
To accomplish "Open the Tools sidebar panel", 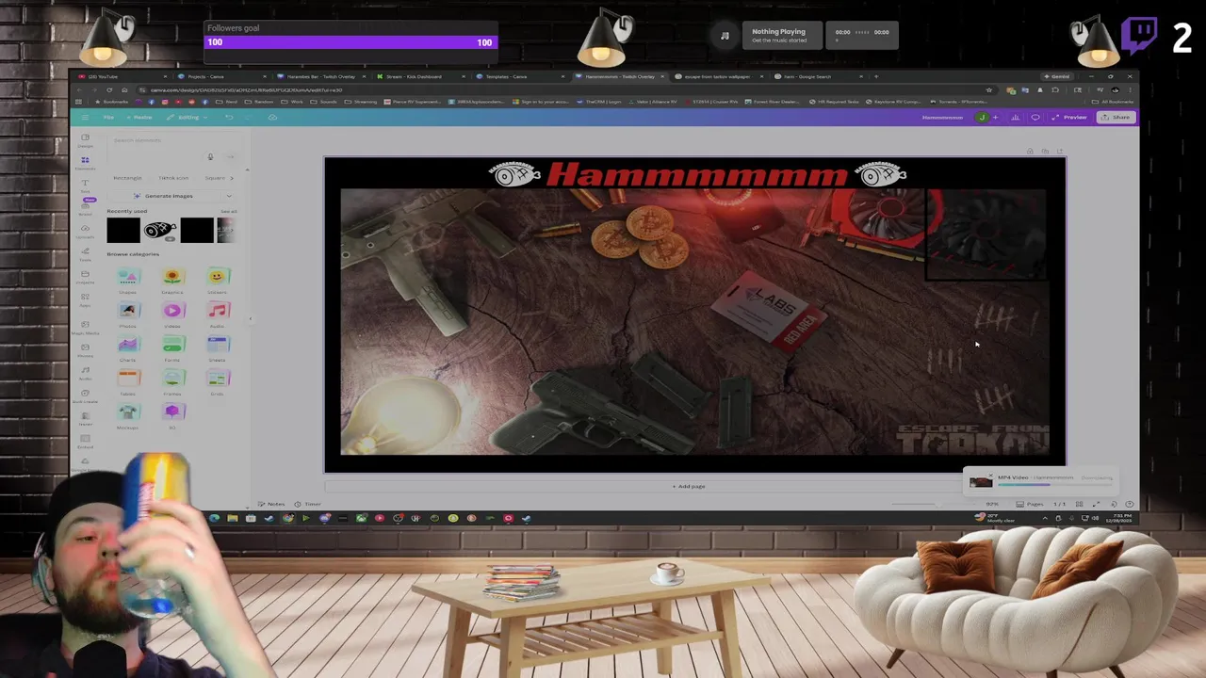I will click(85, 254).
